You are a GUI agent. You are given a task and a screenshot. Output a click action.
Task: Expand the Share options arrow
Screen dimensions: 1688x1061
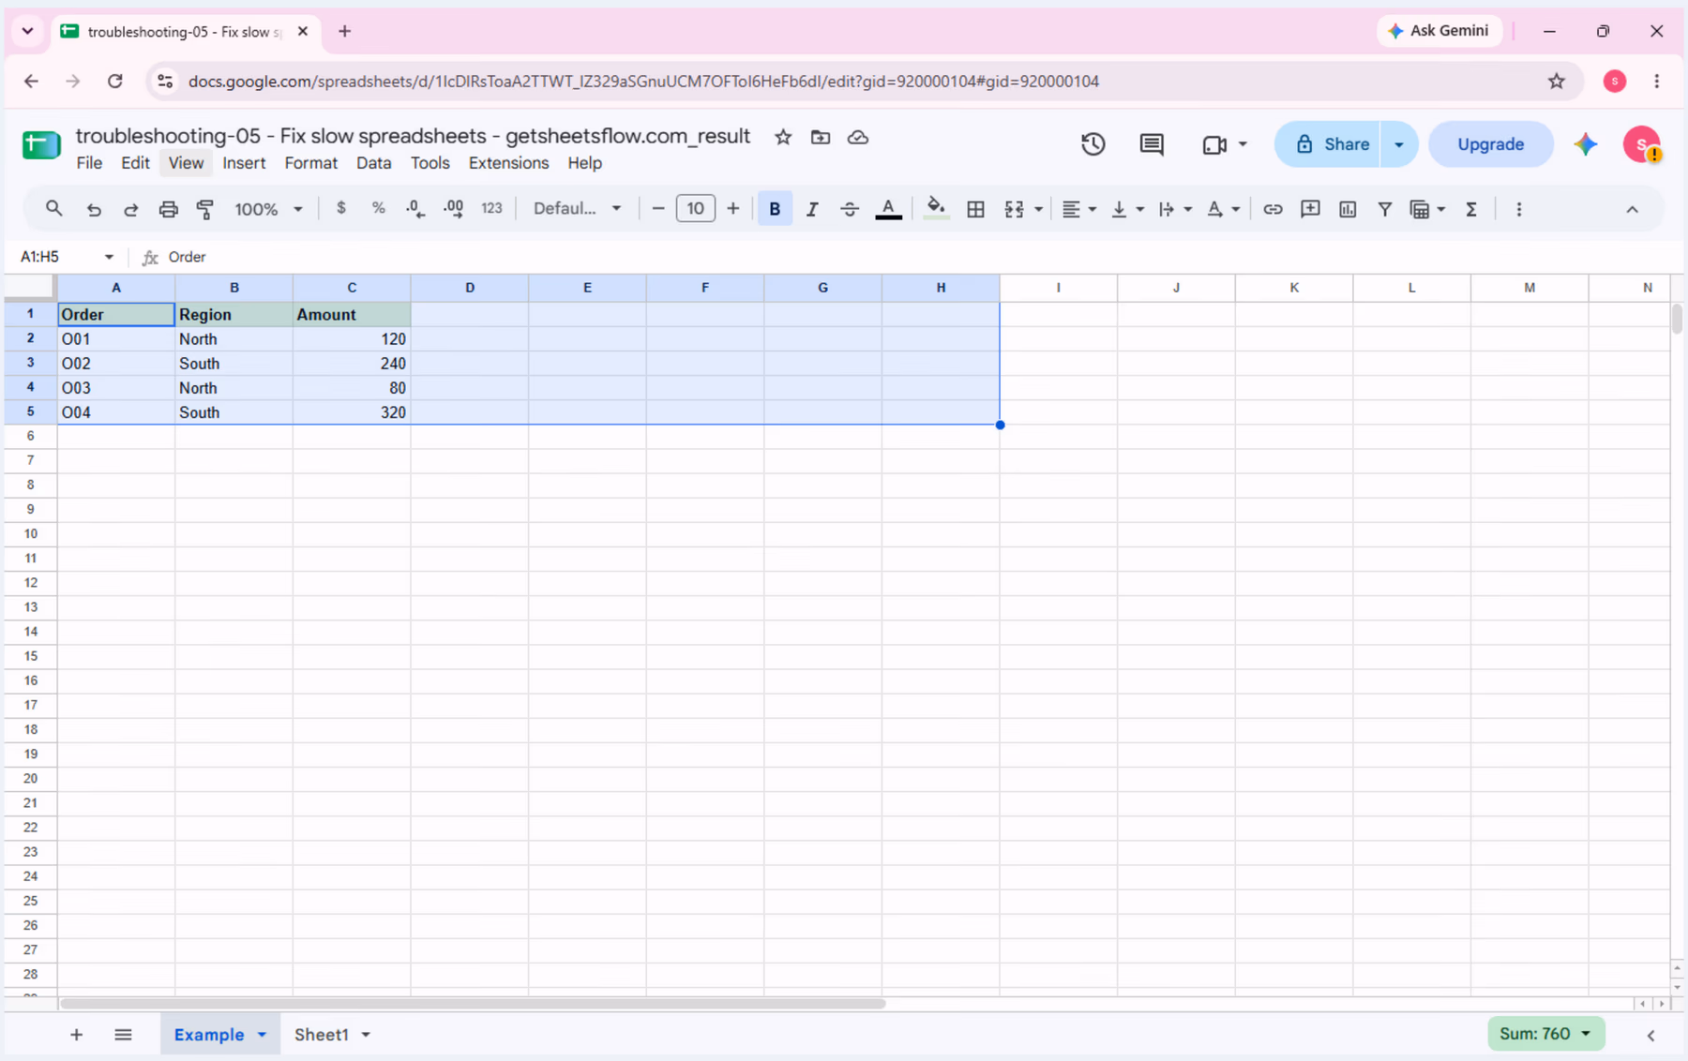1398,144
